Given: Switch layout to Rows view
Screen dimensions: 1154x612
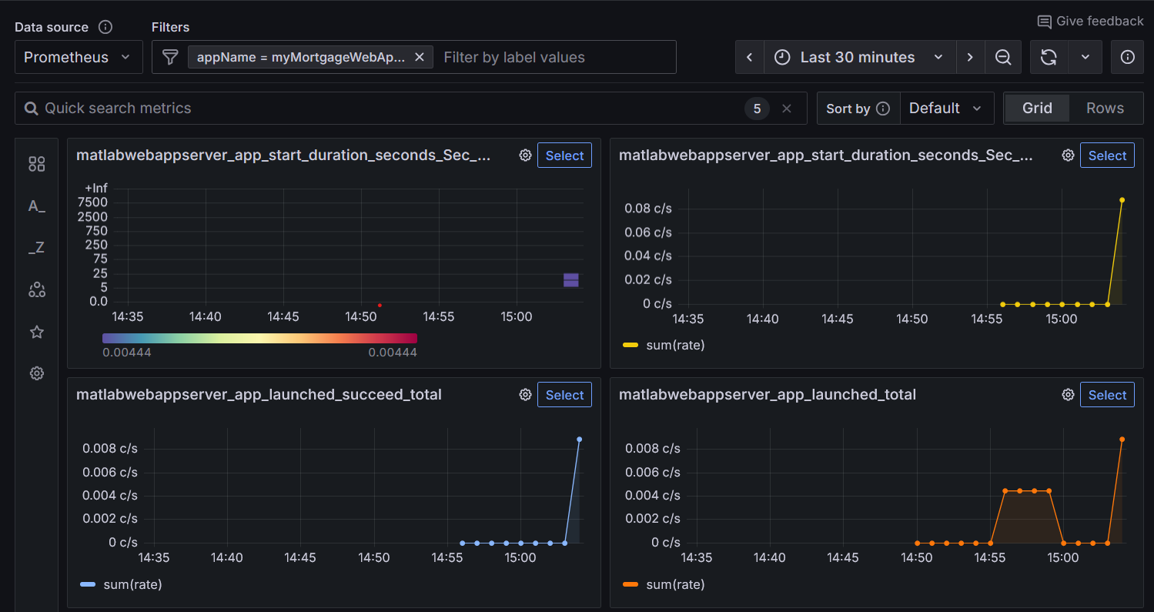Looking at the screenshot, I should click(x=1105, y=108).
